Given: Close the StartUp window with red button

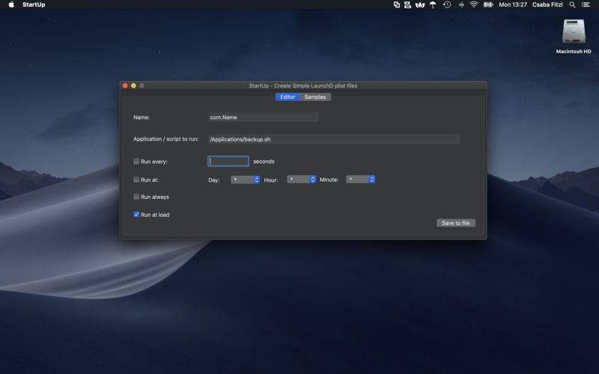Looking at the screenshot, I should point(125,85).
